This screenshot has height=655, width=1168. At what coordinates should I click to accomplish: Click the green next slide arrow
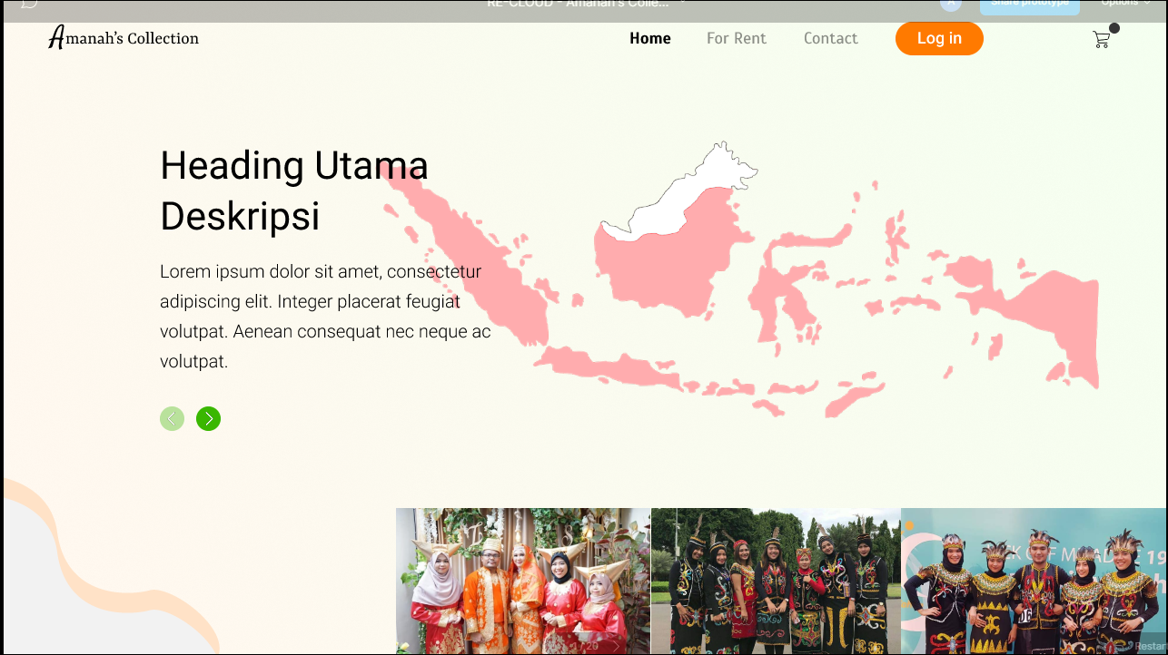(x=208, y=418)
